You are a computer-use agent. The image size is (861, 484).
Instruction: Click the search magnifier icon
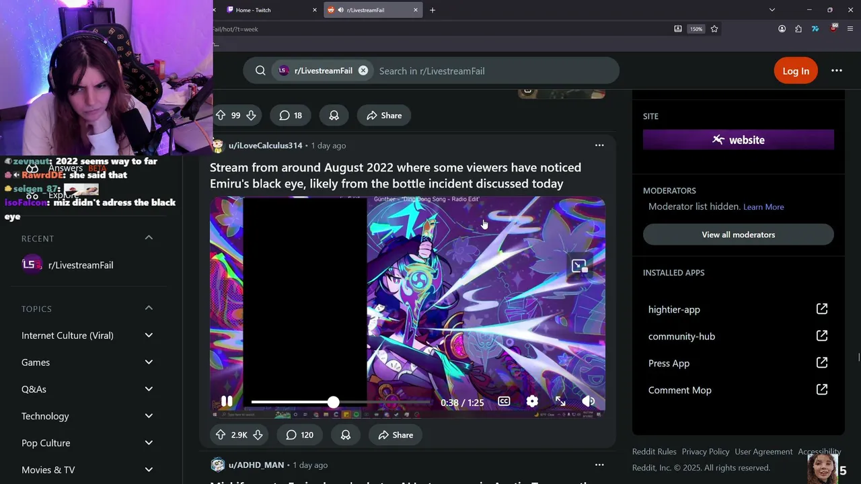pyautogui.click(x=260, y=71)
